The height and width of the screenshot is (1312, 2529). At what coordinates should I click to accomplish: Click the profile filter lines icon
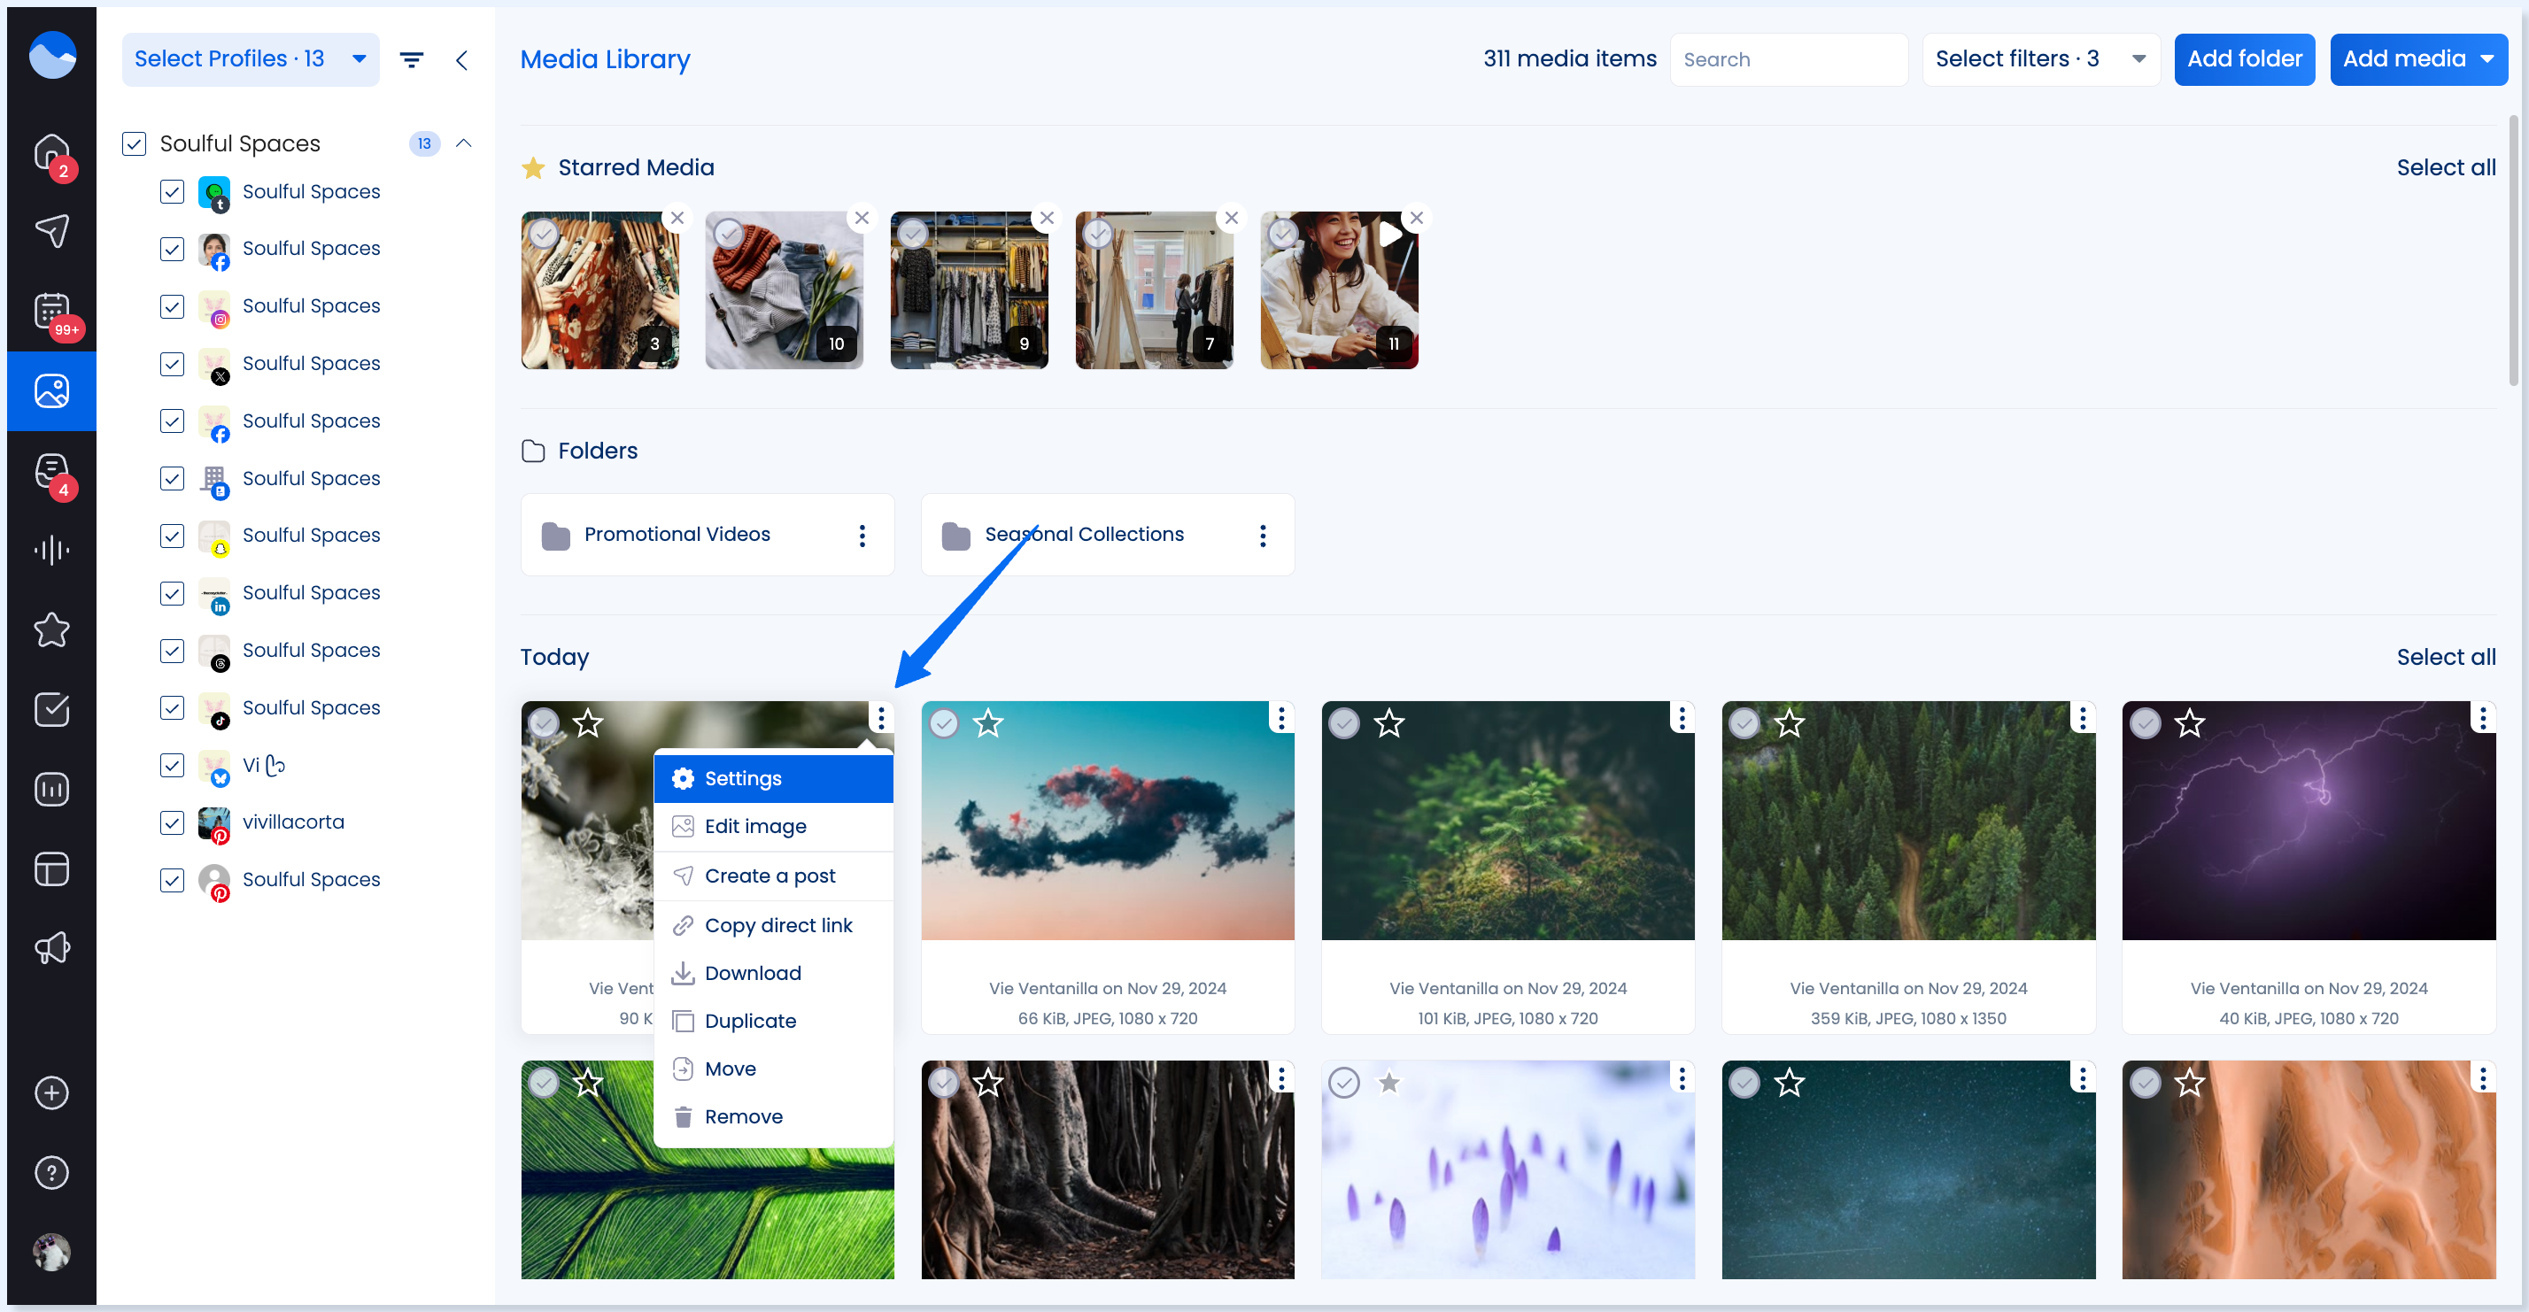point(413,60)
